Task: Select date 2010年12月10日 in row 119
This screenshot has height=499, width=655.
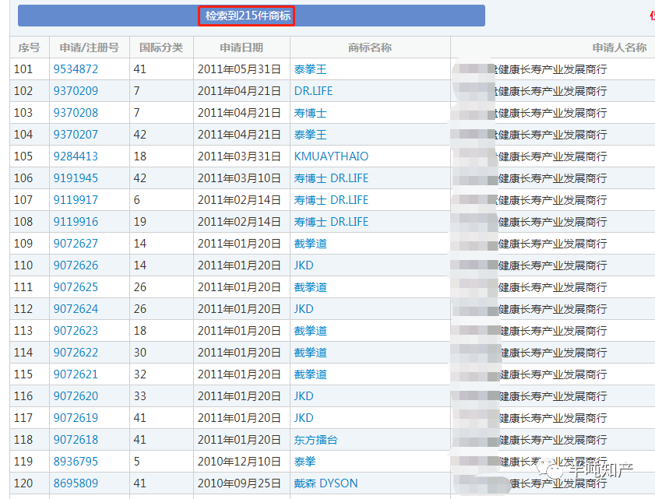Action: point(239,461)
